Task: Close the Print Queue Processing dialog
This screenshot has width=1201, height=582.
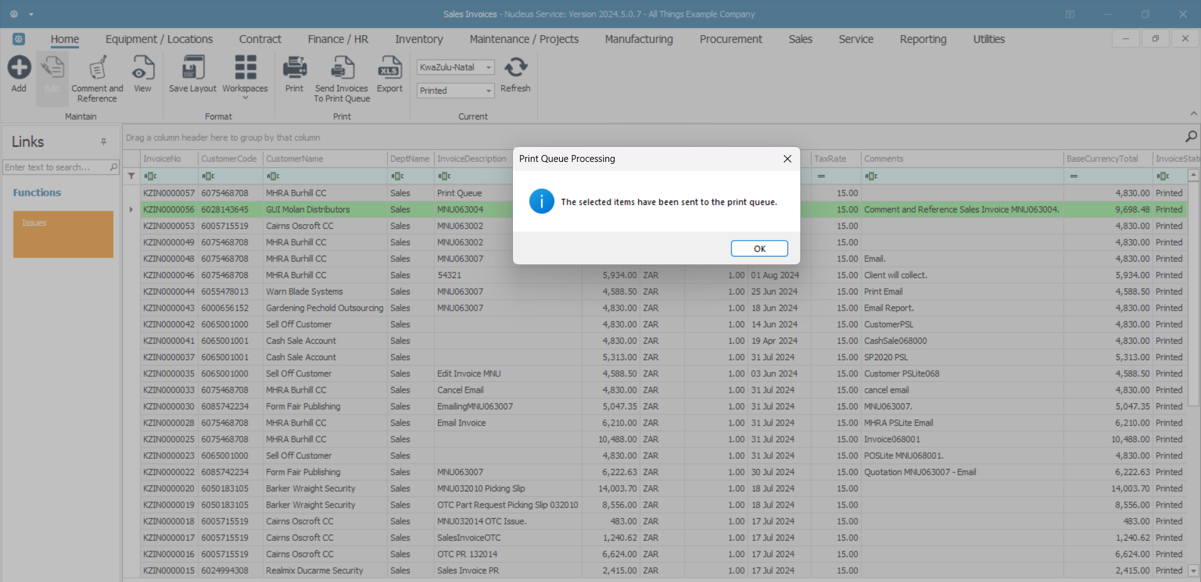Action: pos(788,159)
